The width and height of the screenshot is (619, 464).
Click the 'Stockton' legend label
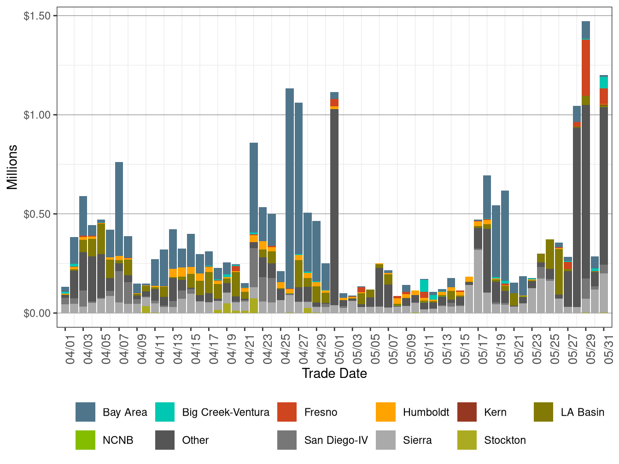pyautogui.click(x=505, y=441)
